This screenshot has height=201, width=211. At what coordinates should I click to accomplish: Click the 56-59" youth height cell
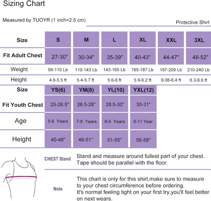click(143, 139)
